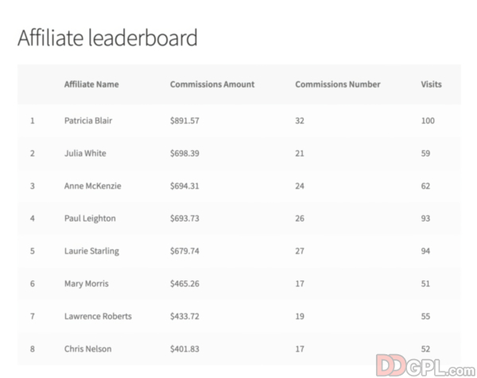The image size is (477, 378).
Task: Click the $401.83 commission amount
Action: click(187, 349)
